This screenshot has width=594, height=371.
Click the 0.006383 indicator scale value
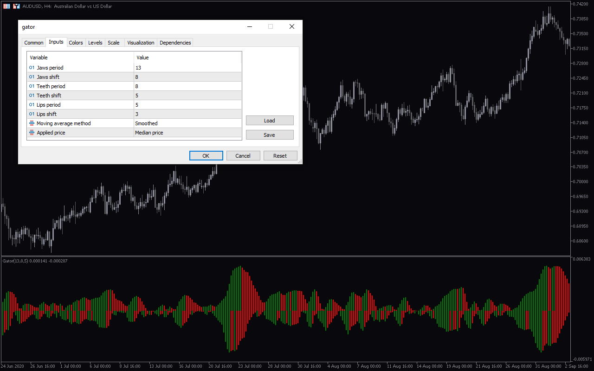(x=581, y=259)
